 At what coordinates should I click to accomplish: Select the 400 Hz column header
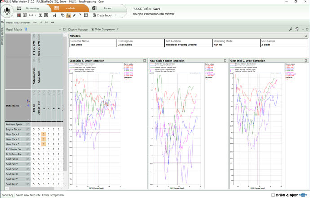34,106
